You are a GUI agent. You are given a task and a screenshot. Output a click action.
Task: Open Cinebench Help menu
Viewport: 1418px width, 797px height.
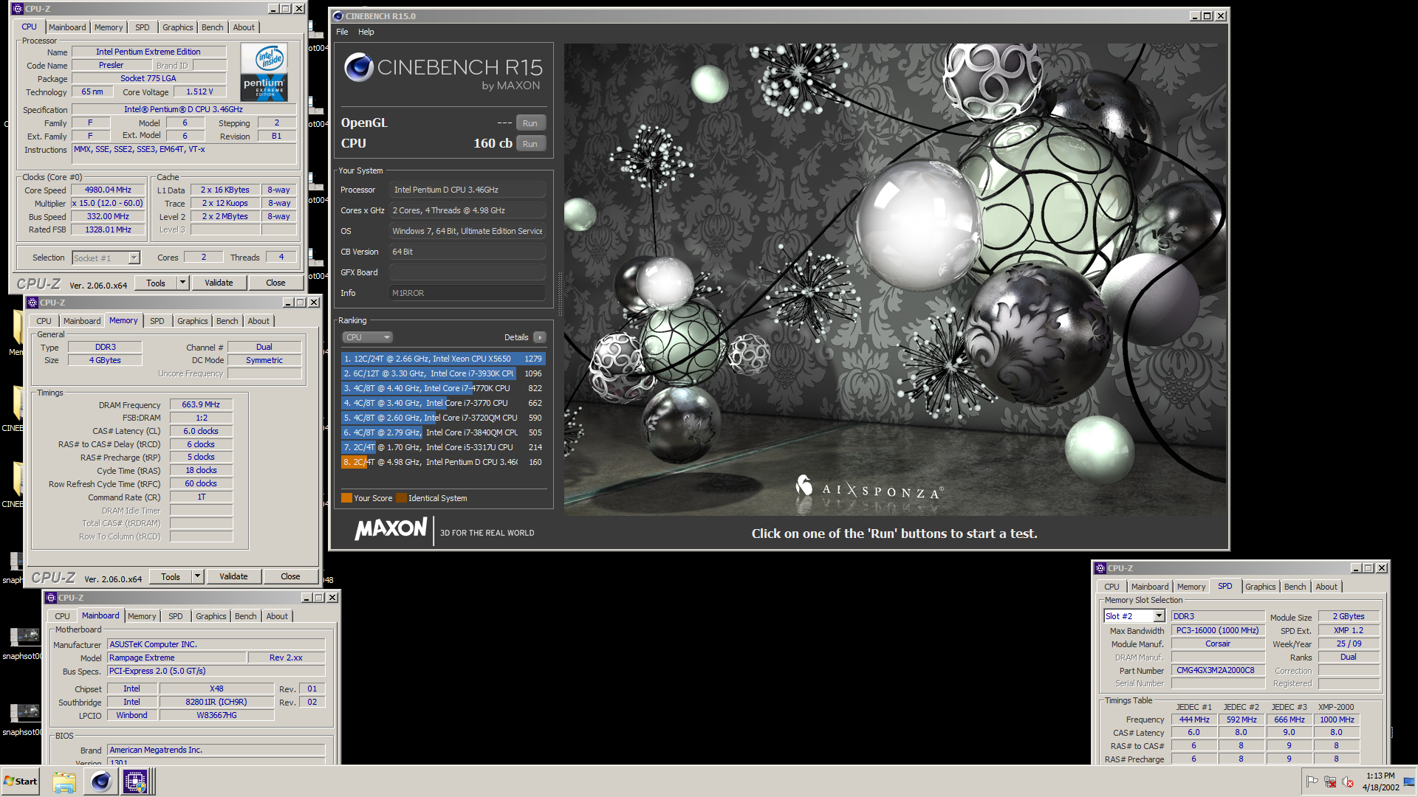[366, 32]
